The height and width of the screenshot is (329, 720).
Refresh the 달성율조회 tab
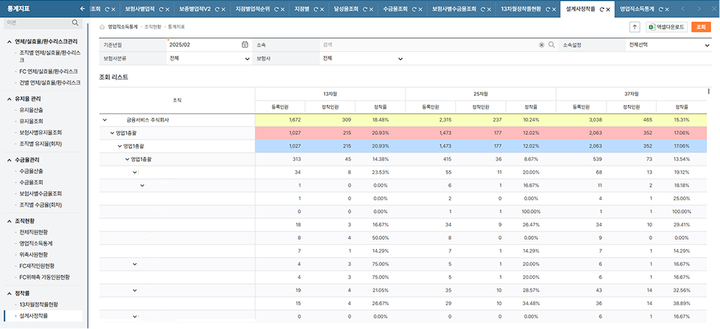[x=365, y=9]
